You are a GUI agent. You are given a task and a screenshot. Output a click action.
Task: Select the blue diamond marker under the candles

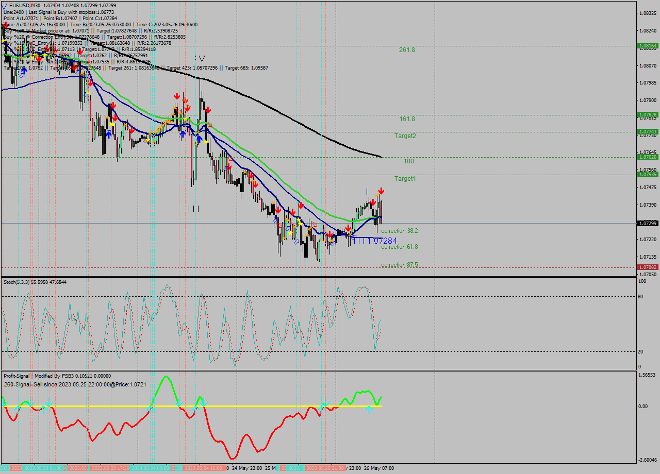(x=296, y=242)
